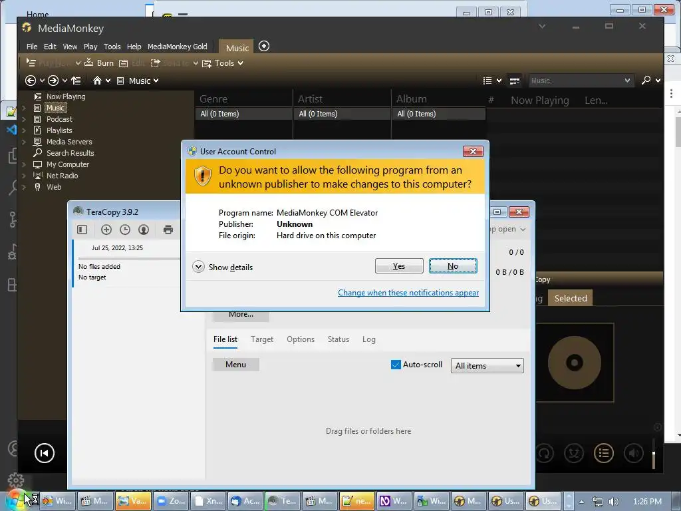Click No in User Account Control dialog
Screen dimensions: 681x511
(452, 266)
